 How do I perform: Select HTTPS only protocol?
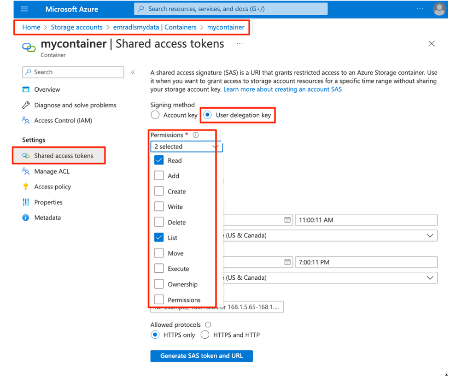(x=155, y=335)
